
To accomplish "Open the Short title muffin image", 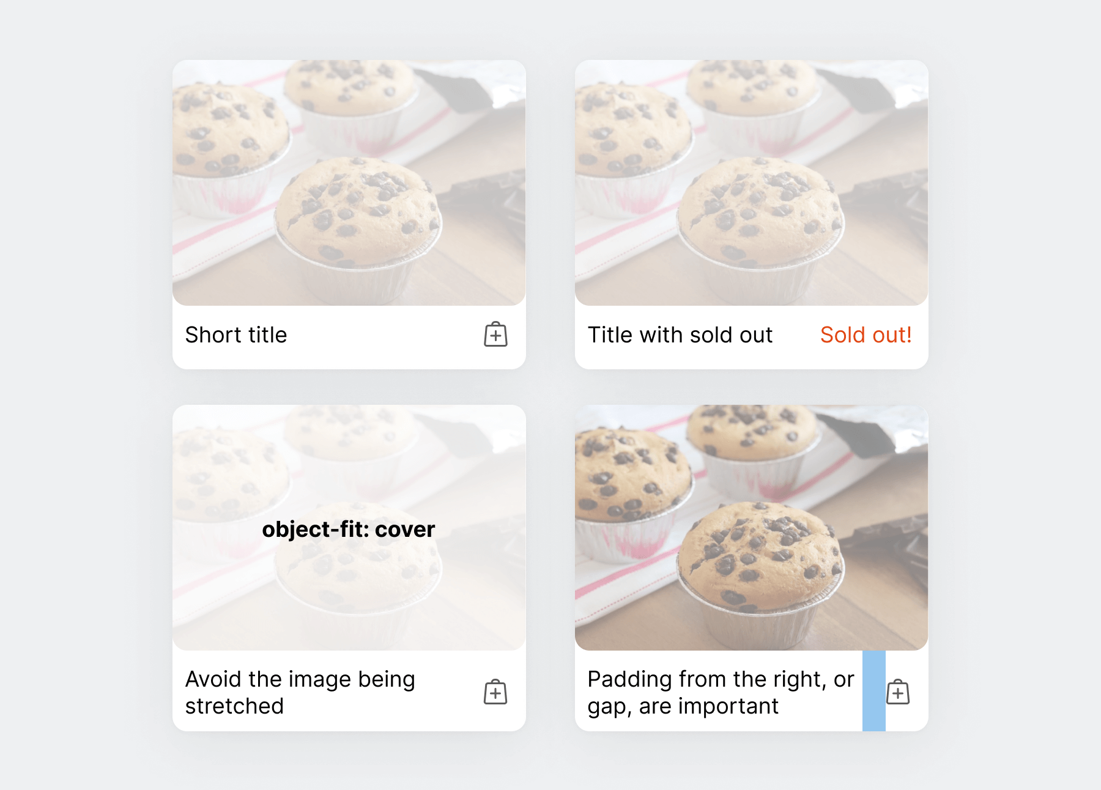I will [x=349, y=183].
